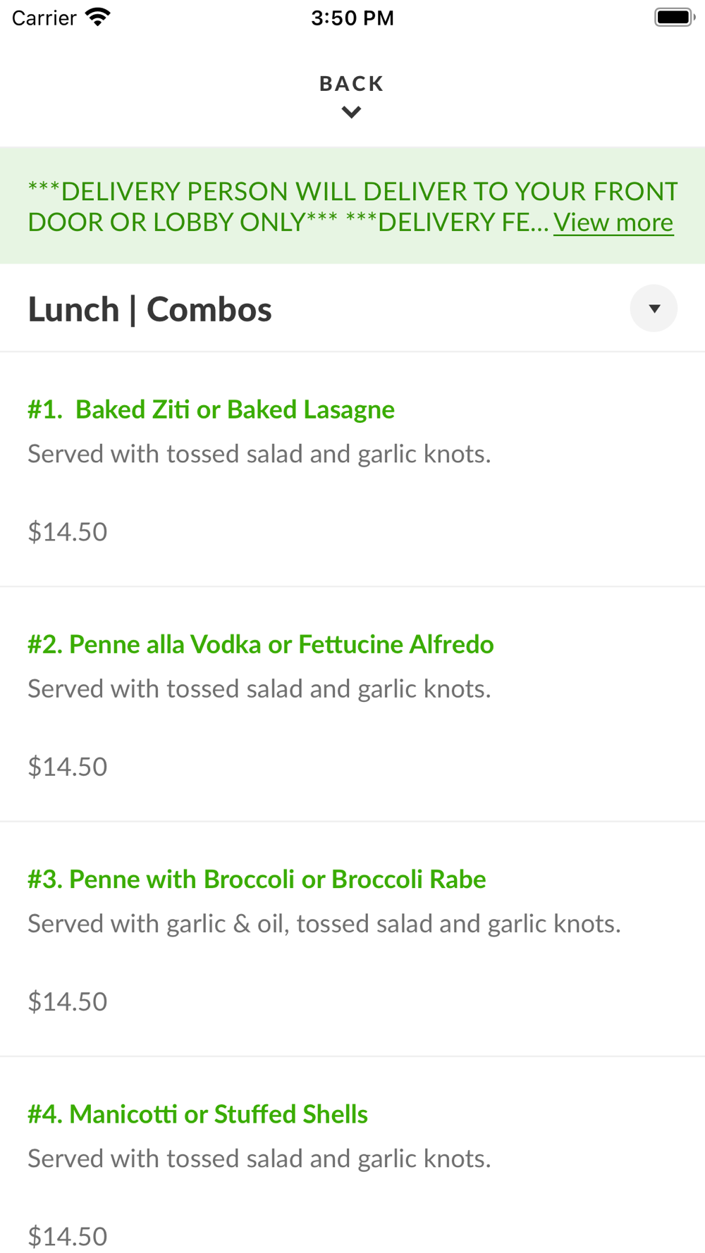Image resolution: width=705 pixels, height=1253 pixels.
Task: Tap the $14.50 price of Baked Ziti
Action: (x=68, y=531)
